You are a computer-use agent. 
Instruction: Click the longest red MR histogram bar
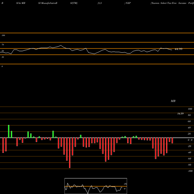(70, 153)
